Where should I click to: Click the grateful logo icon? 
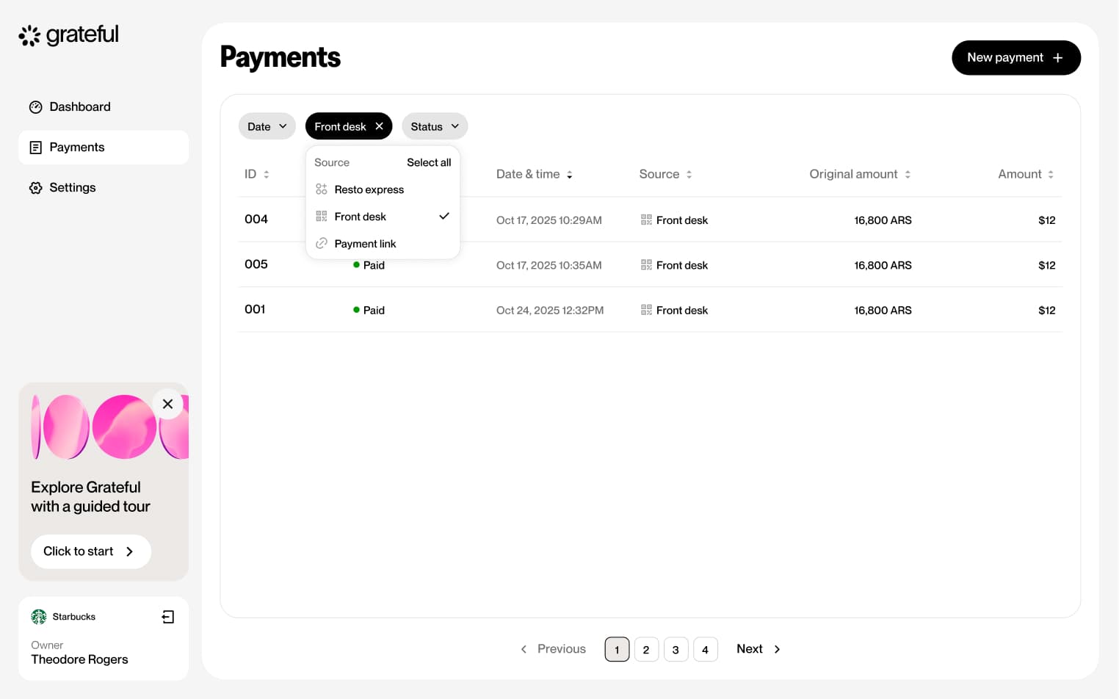point(29,35)
